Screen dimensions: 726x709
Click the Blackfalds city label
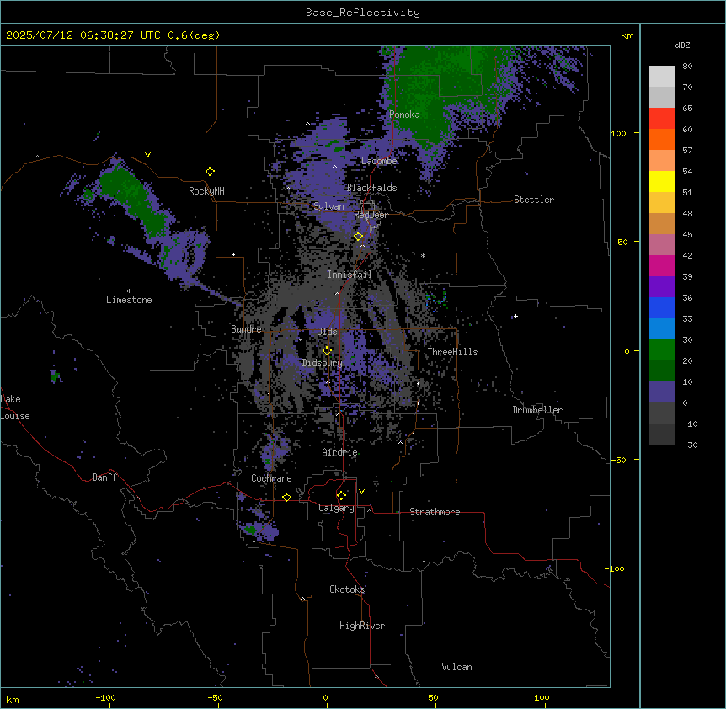(371, 188)
